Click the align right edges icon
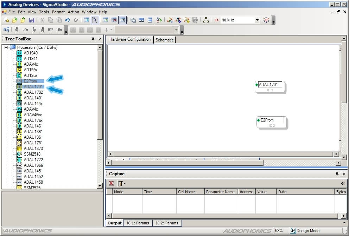This screenshot has width=349, height=236. pyautogui.click(x=42, y=30)
